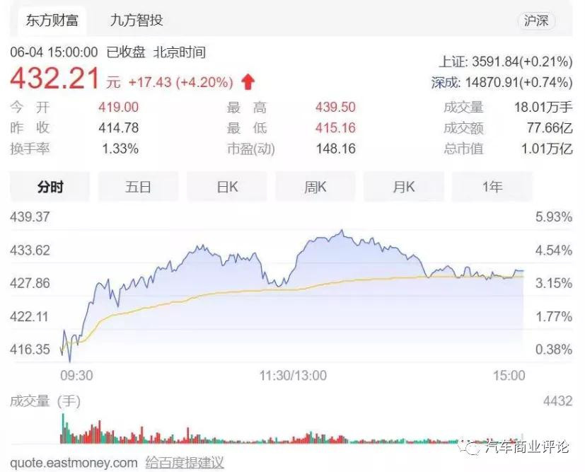
Task: Switch to the 九方智投 tab
Action: coord(136,20)
